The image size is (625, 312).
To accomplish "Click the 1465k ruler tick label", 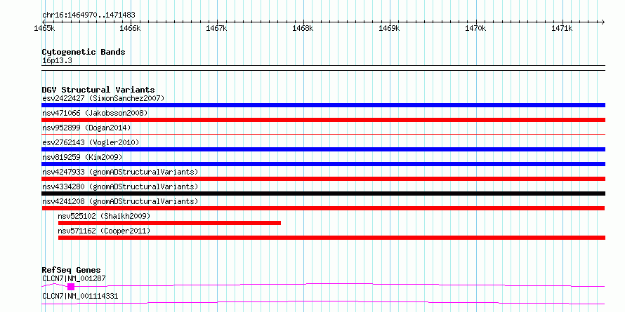I will pyautogui.click(x=44, y=29).
